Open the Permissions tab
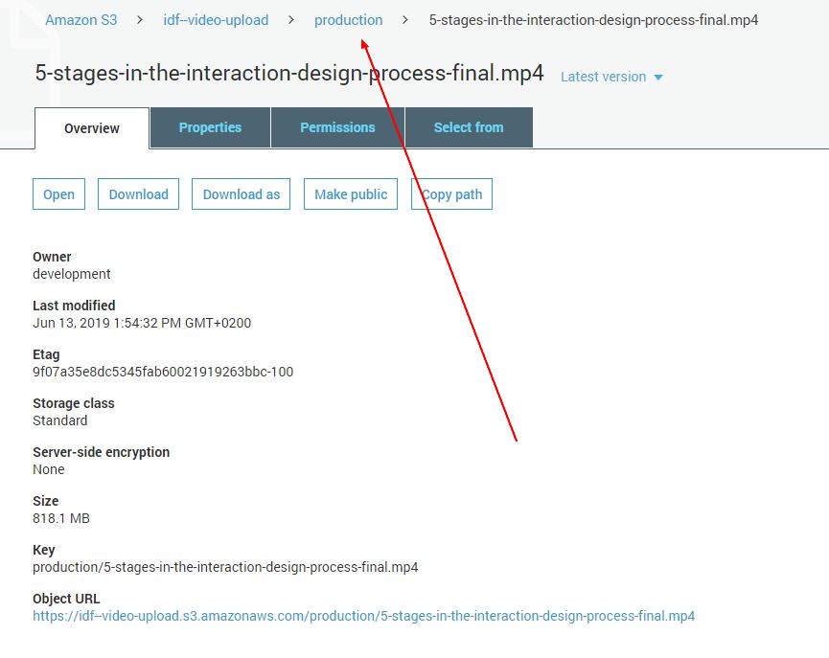Viewport: 829px width, 658px height. [337, 127]
